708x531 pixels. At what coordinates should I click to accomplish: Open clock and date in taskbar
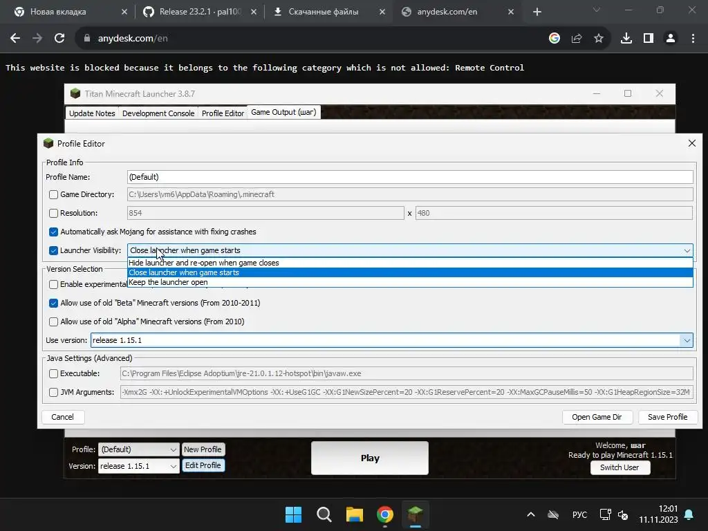click(x=659, y=514)
